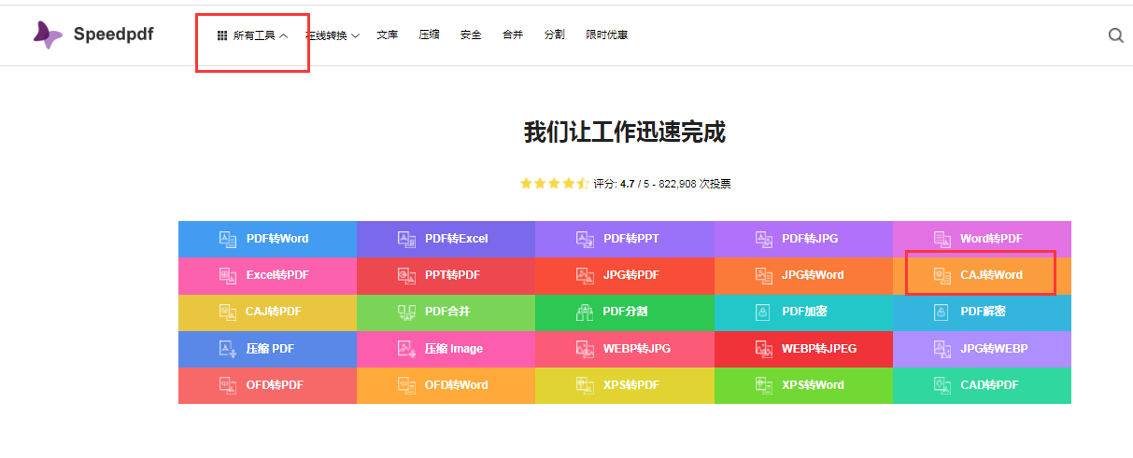This screenshot has height=458, width=1133.
Task: Choose the CAD转PDF text label
Action: tap(989, 384)
